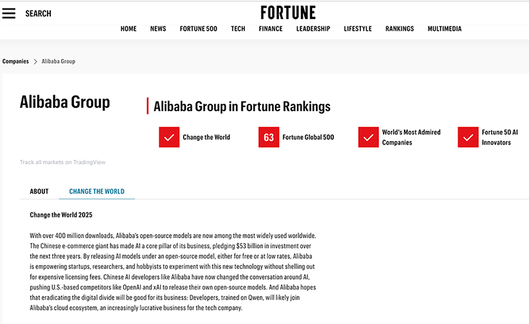Open the Track all markets on TradingView link

63,162
